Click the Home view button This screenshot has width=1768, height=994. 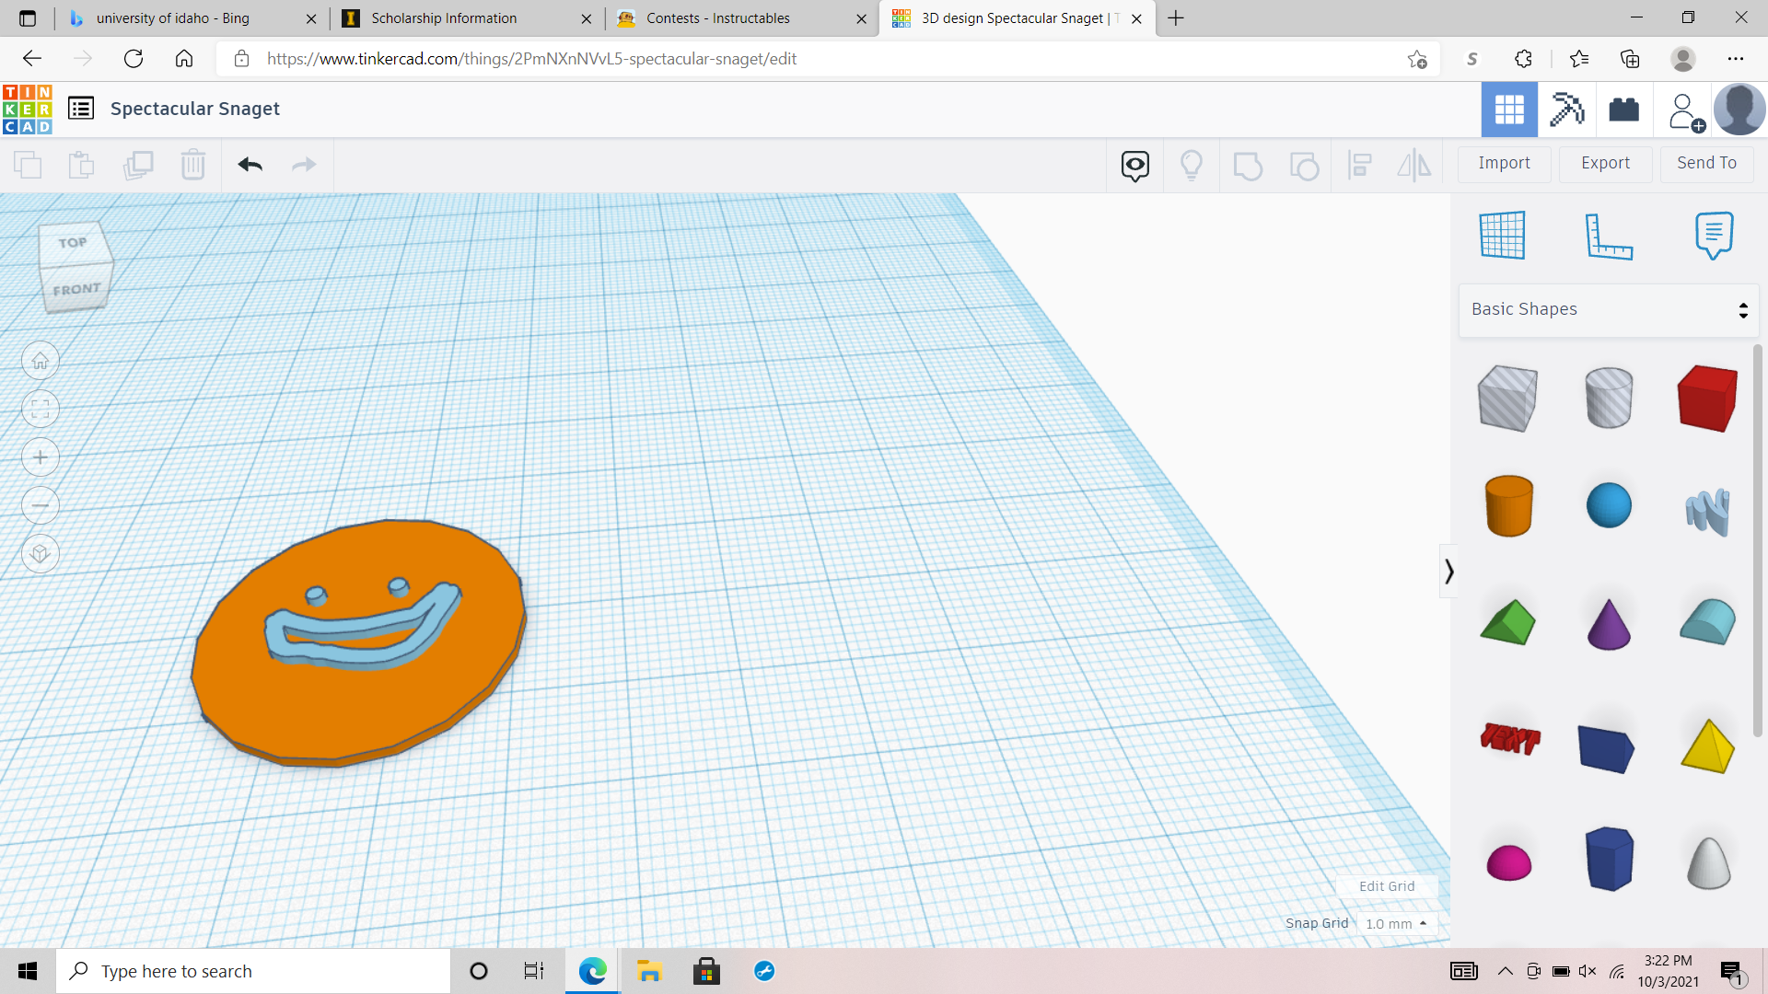point(41,361)
